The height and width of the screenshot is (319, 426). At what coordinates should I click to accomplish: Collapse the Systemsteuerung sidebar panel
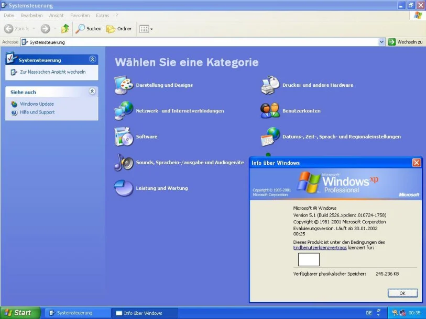[92, 59]
